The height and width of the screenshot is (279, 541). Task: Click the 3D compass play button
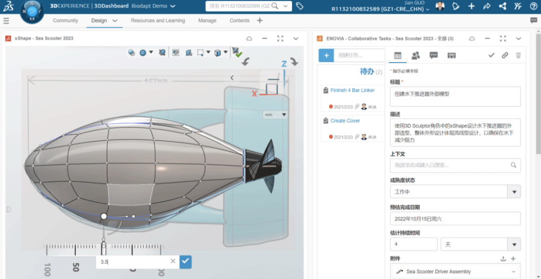click(32, 10)
